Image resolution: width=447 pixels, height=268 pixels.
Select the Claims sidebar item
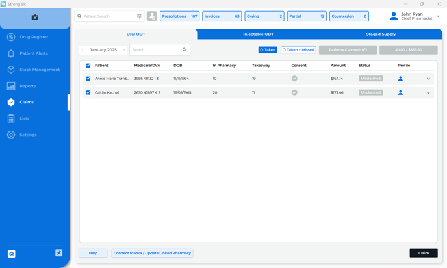[x=35, y=102]
